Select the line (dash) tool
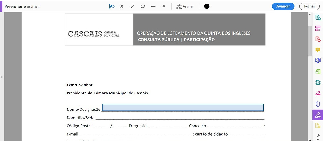Viewport: 323px width, 141px height. coord(153,6)
